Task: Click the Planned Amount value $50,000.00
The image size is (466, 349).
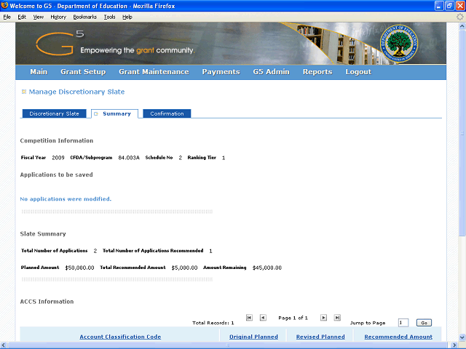Action: (x=79, y=268)
